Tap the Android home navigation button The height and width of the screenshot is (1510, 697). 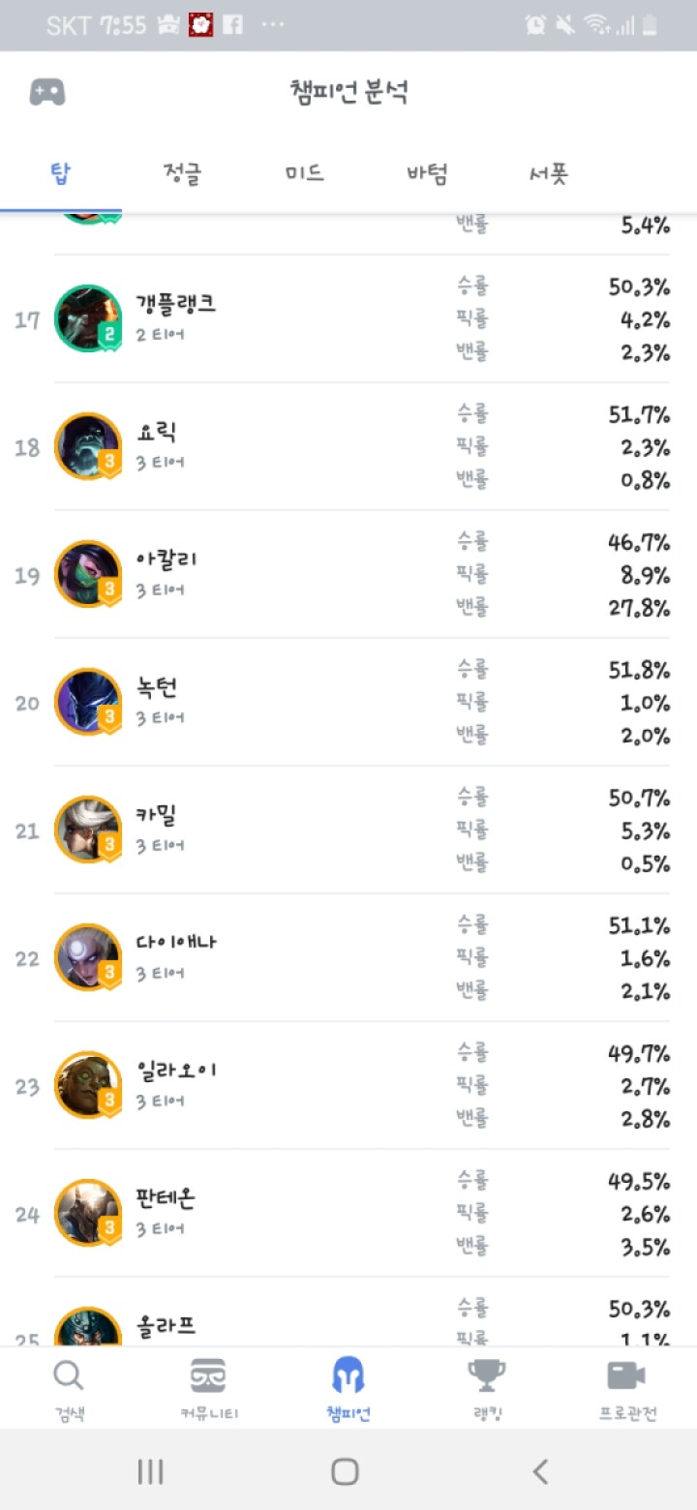tap(346, 1471)
